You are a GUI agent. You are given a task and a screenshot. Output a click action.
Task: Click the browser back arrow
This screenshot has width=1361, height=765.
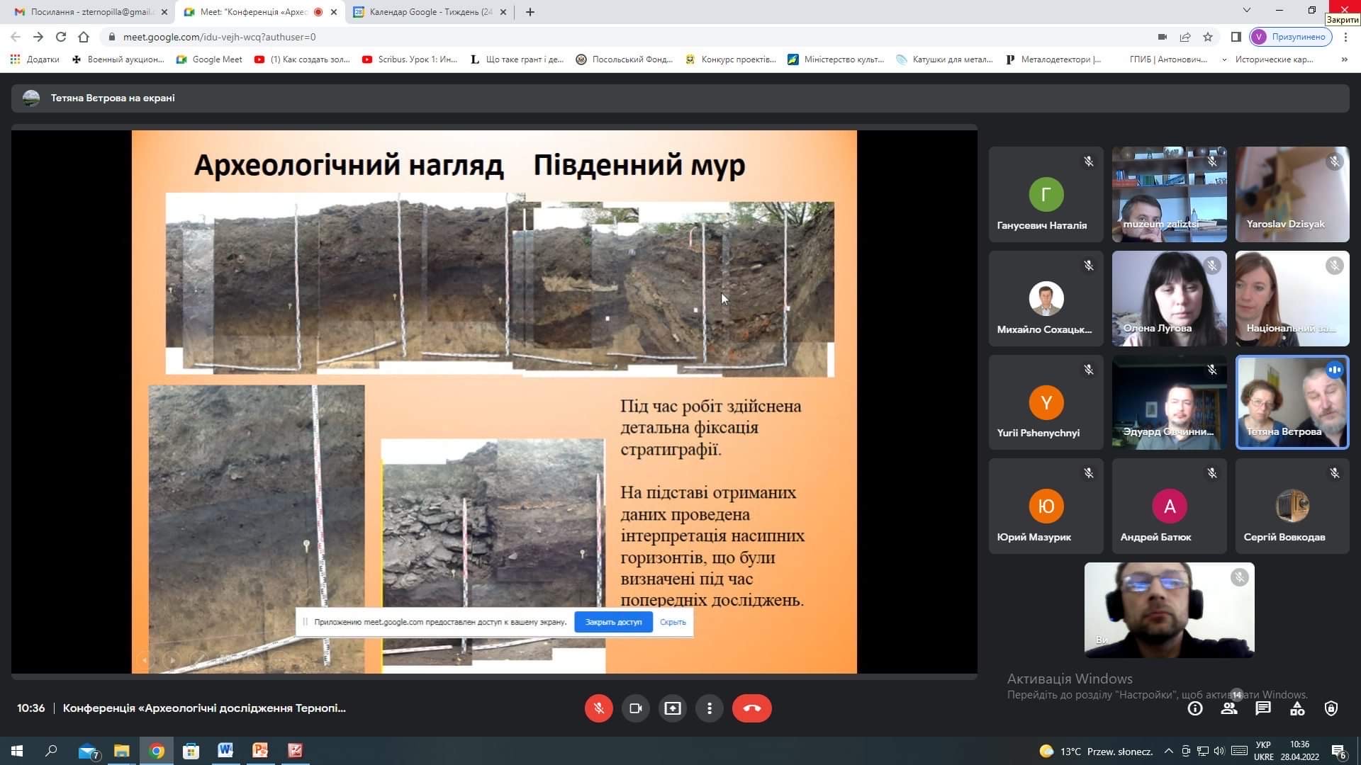click(x=16, y=37)
